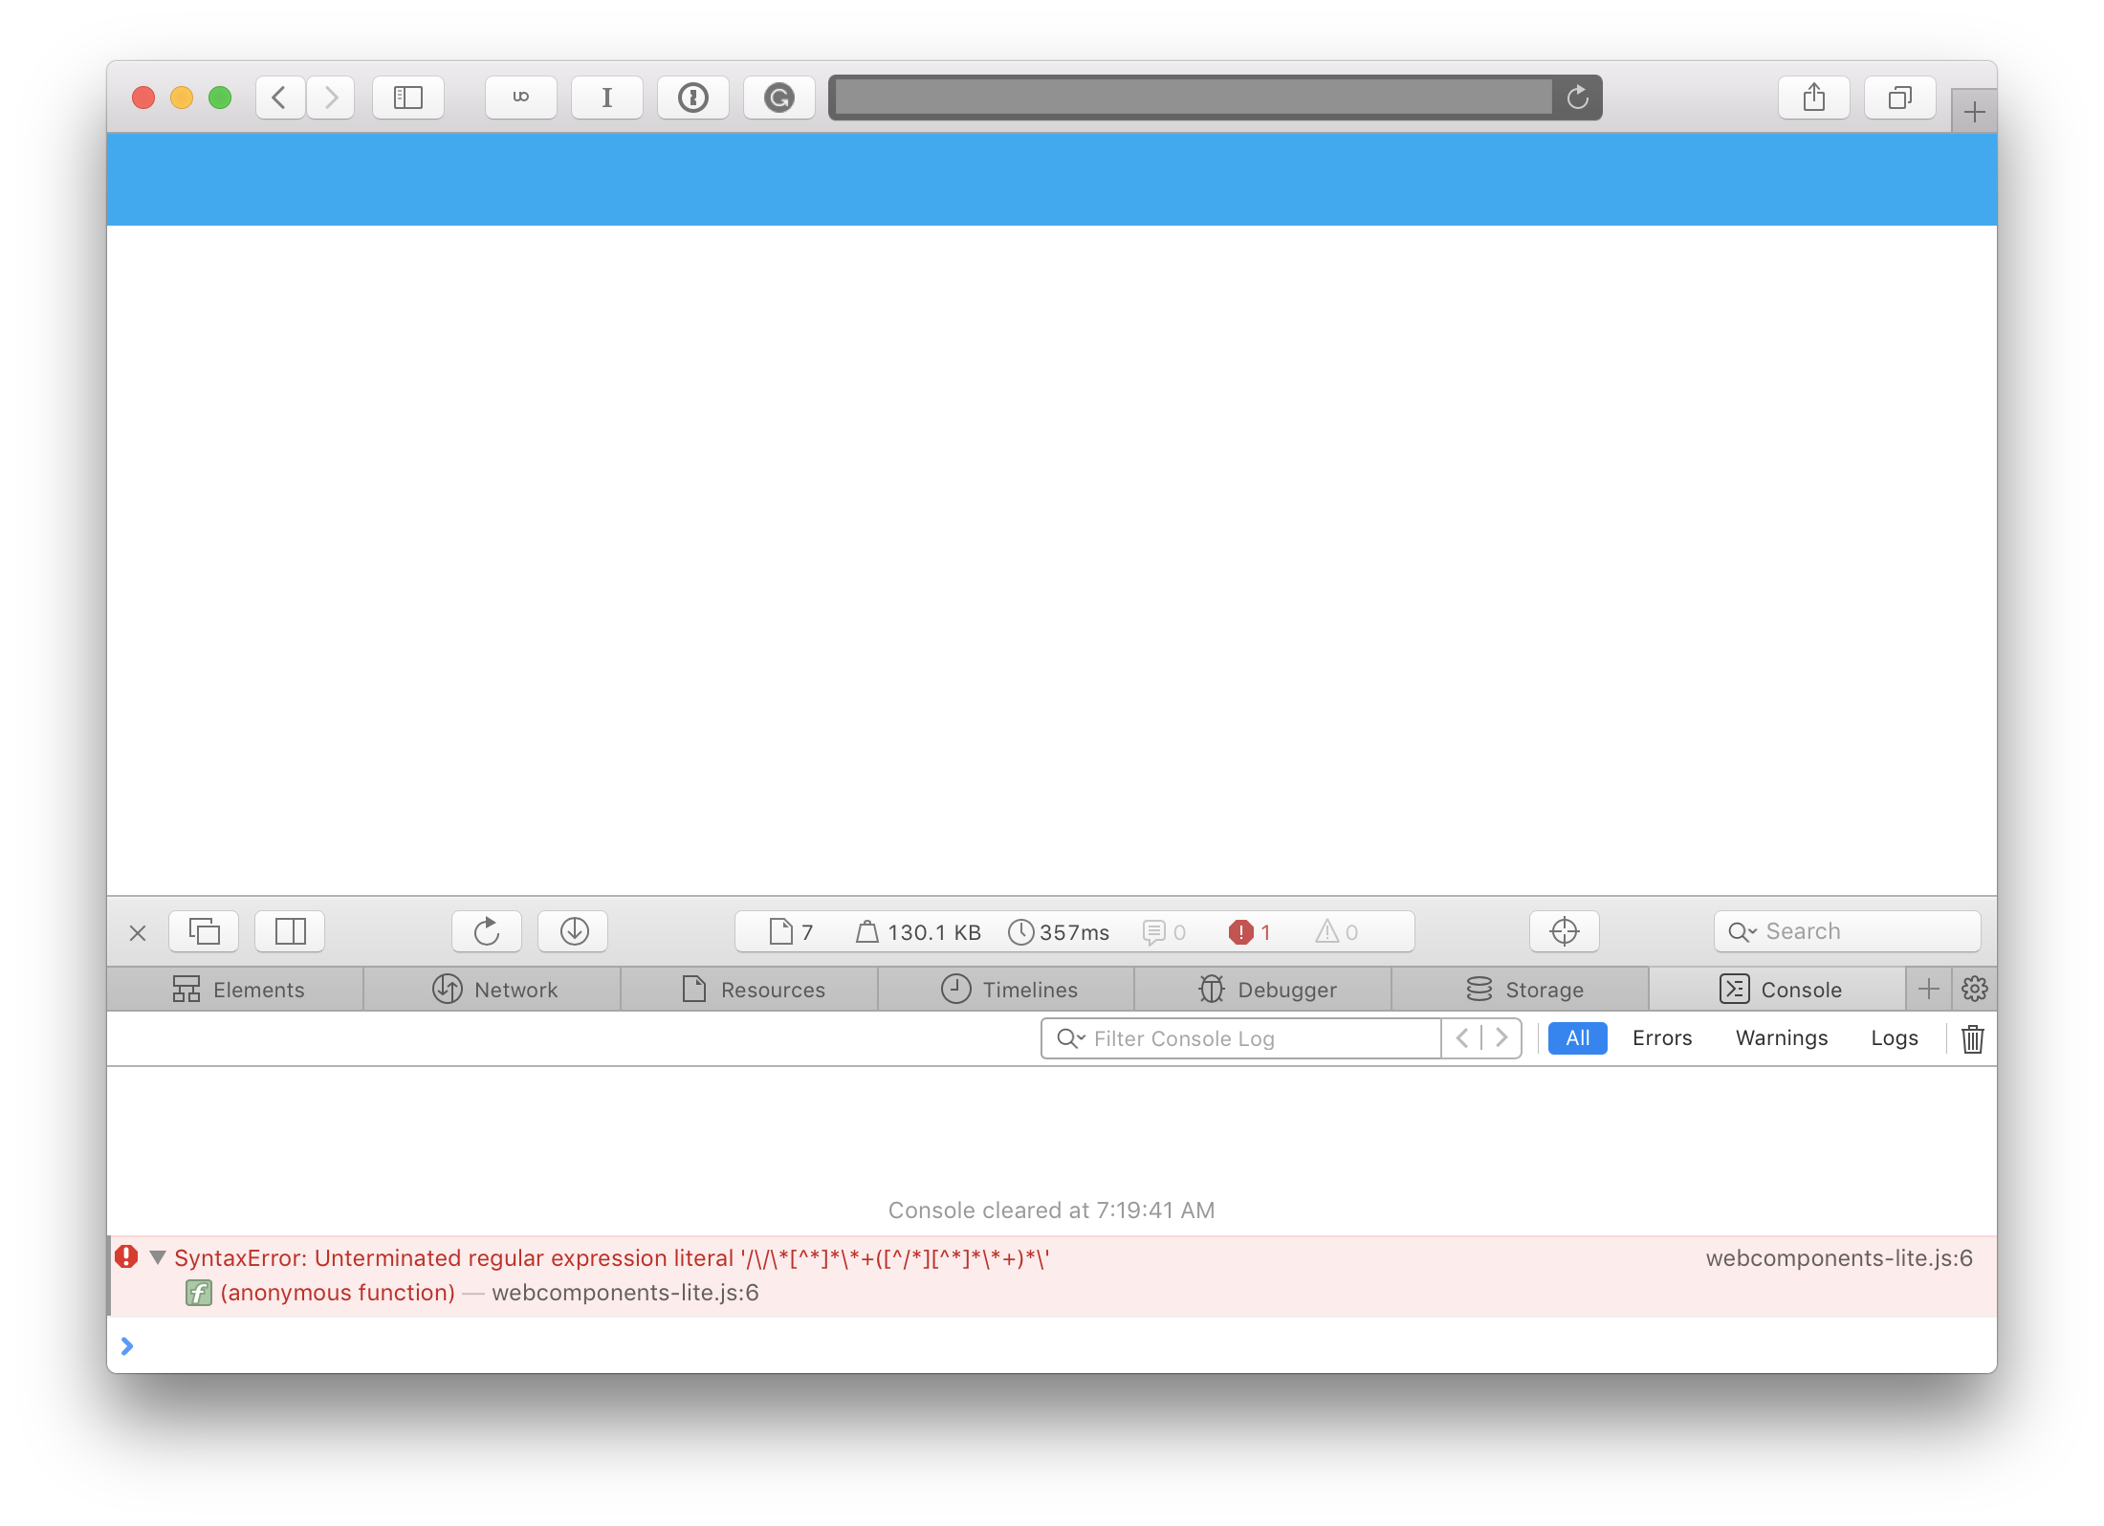2104x1526 pixels.
Task: Open the console filter search options dropdown
Action: [1071, 1038]
